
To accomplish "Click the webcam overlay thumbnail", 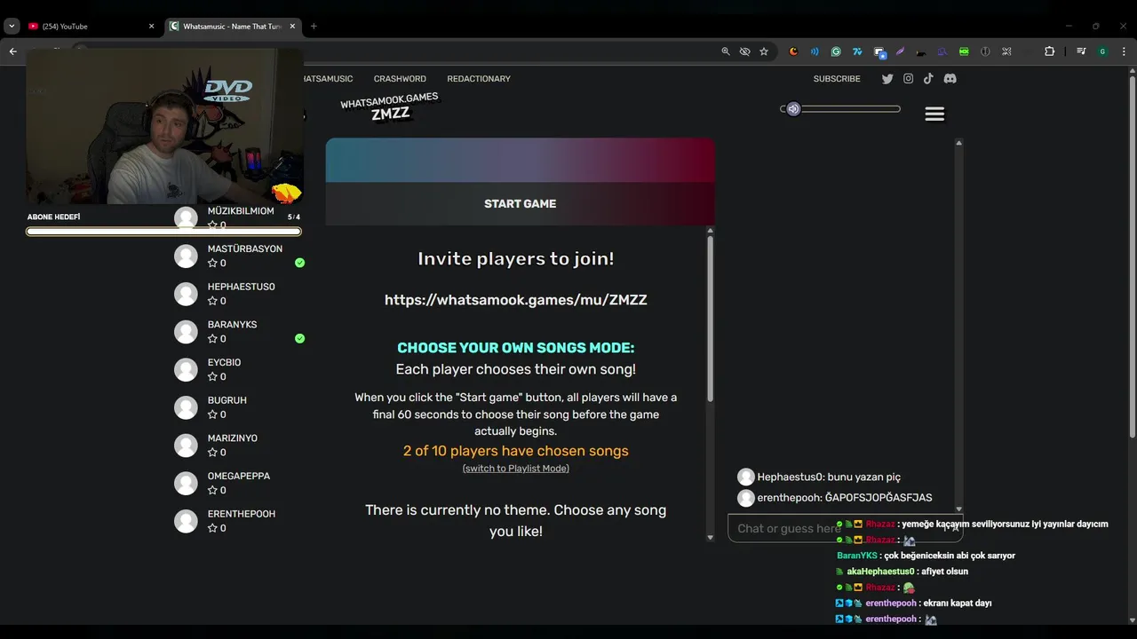I will point(165,126).
